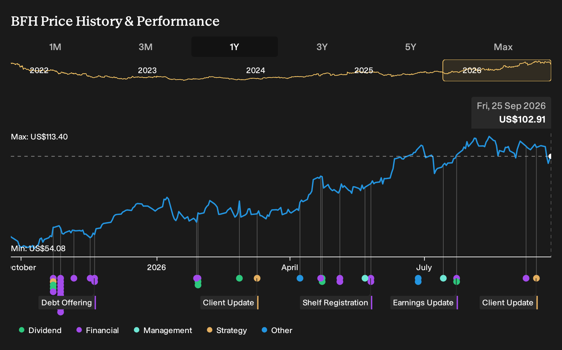
Task: Jump to 2024 on the overview timeline
Action: click(256, 70)
